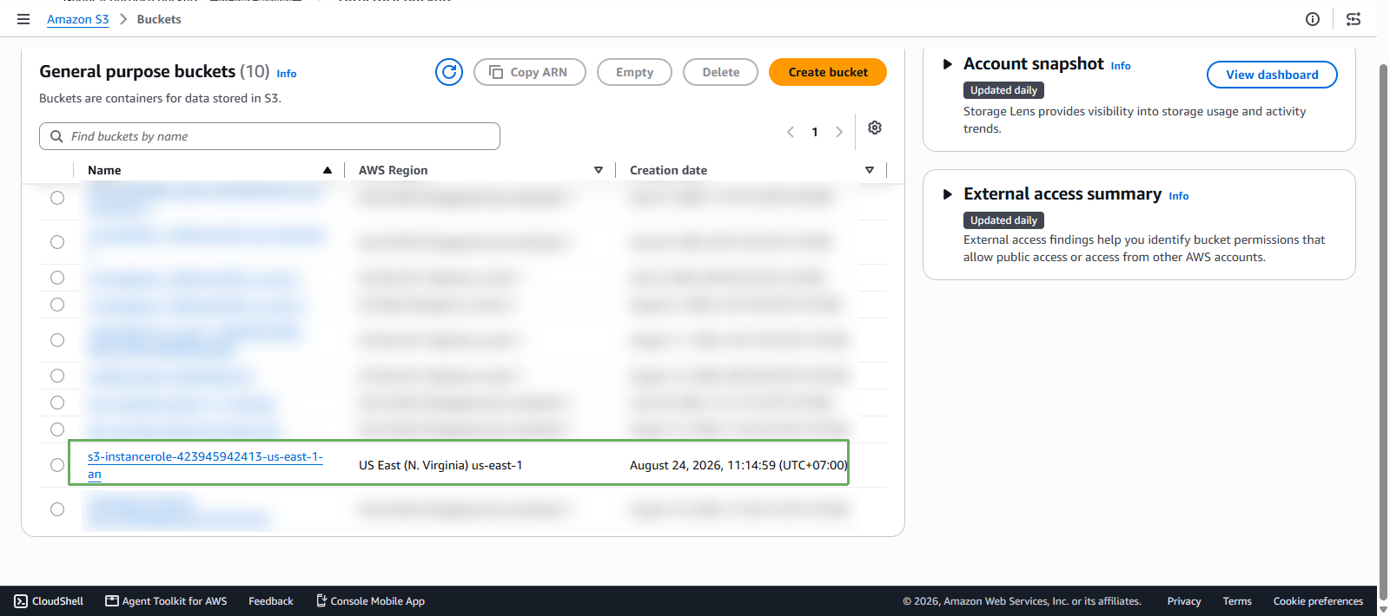This screenshot has width=1390, height=616.
Task: Go to next page of buckets
Action: [839, 132]
